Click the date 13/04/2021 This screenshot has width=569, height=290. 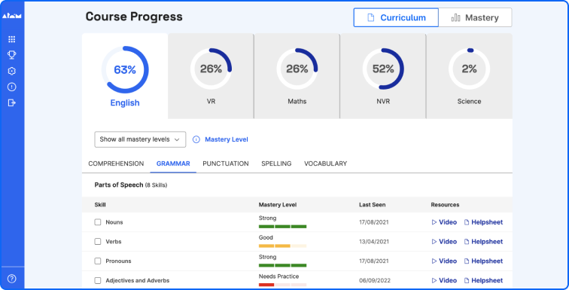pyautogui.click(x=374, y=242)
